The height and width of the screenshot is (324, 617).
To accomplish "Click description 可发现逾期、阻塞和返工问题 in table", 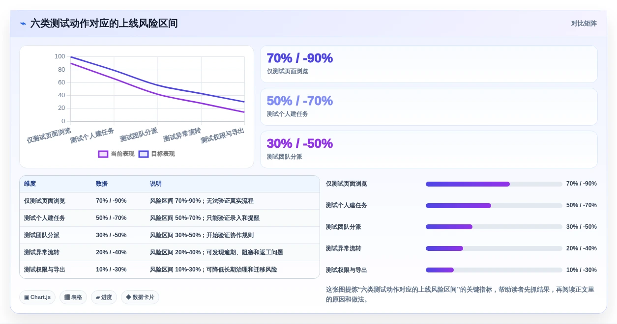I will 245,253.
